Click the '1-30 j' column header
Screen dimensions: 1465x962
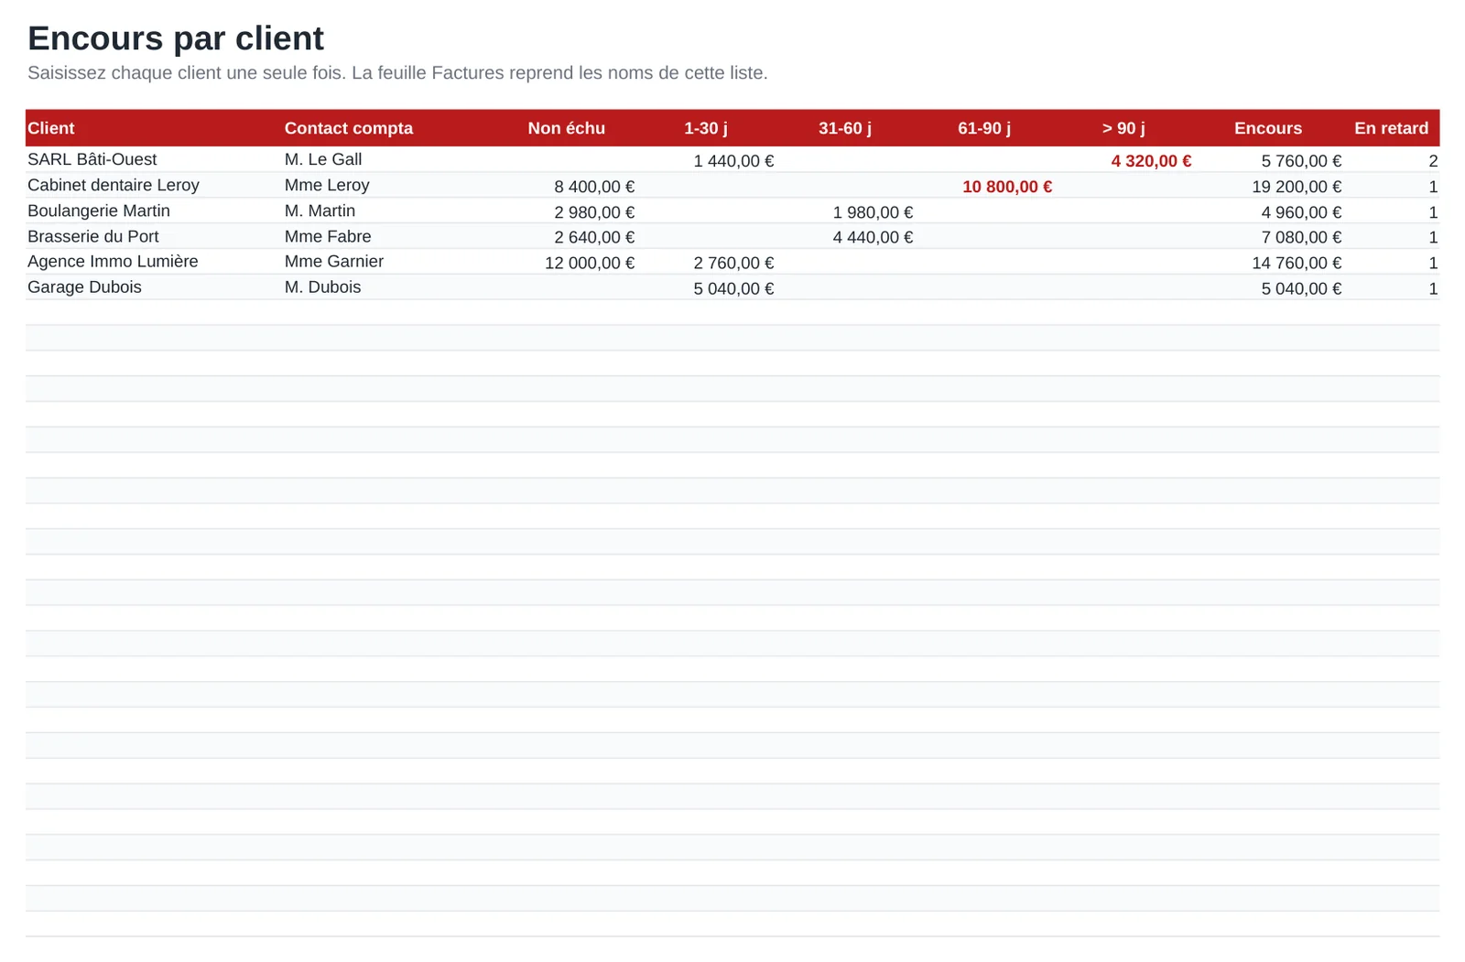[x=706, y=128]
